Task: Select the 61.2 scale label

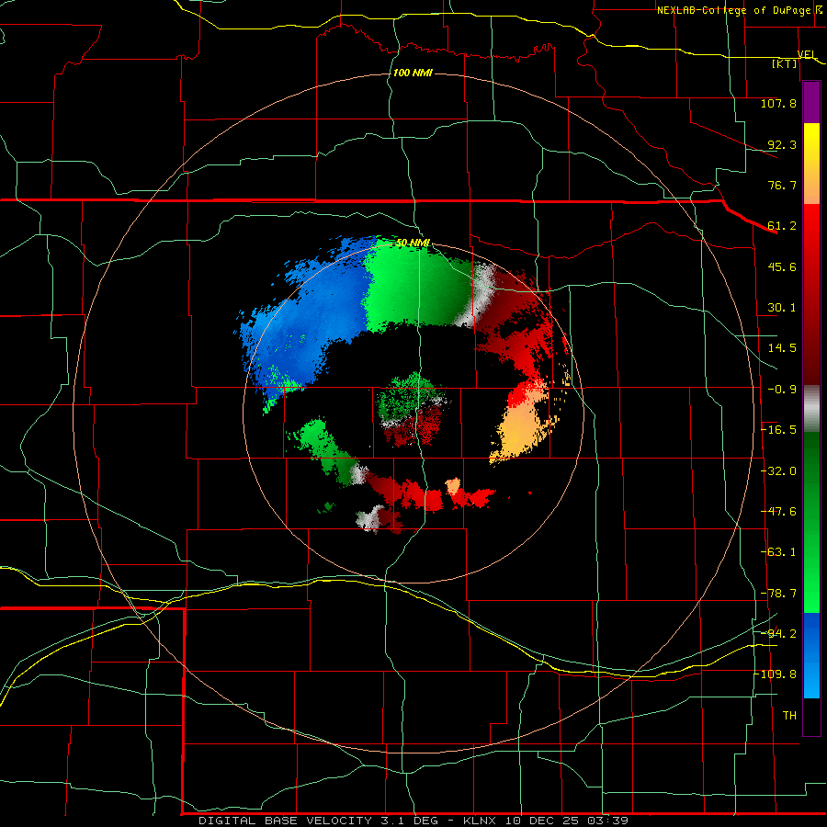Action: (x=782, y=226)
